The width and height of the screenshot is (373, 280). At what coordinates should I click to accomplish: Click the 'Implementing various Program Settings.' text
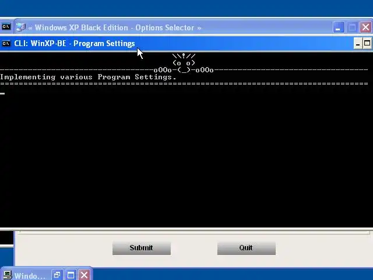click(88, 77)
